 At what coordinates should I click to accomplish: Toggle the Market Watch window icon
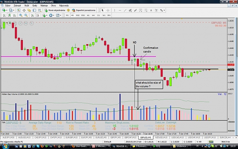(19, 10)
